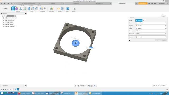Open the Assemble menu

[x=43, y=11]
